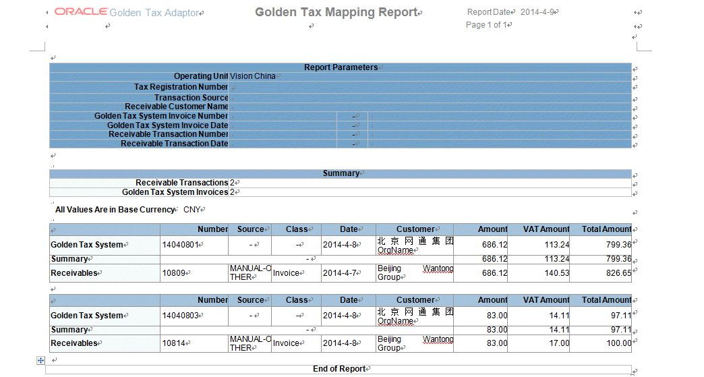Click 'Golden Tax System Invoice Number' label
704x377 pixels.
click(161, 116)
